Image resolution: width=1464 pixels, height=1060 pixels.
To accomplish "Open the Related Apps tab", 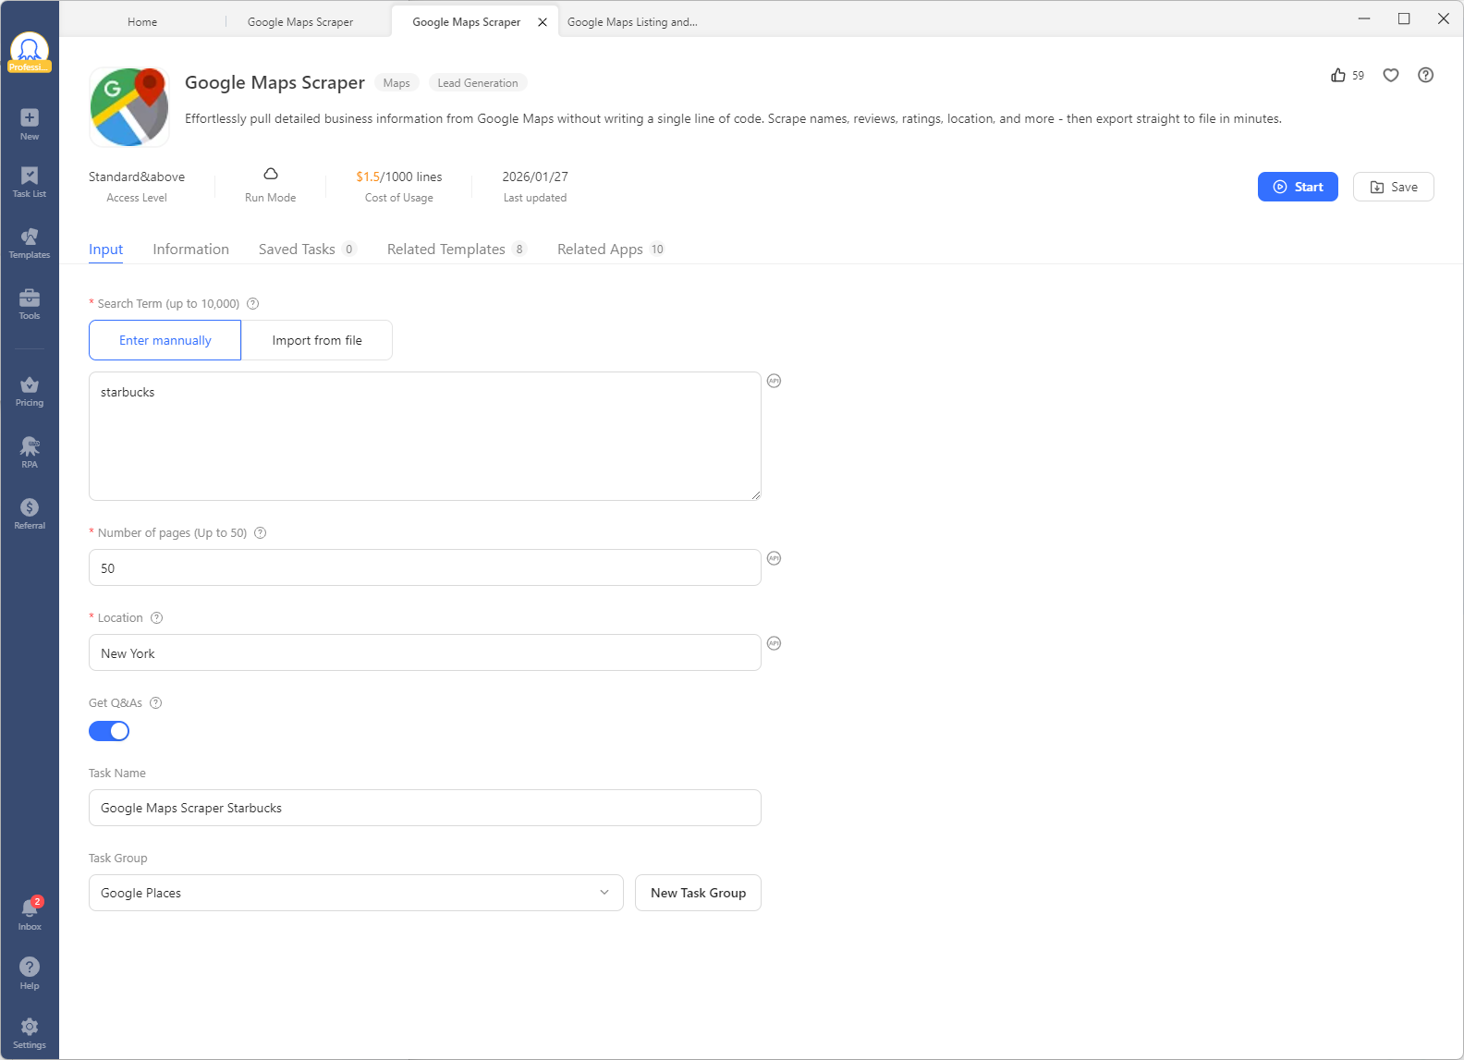I will coord(611,250).
